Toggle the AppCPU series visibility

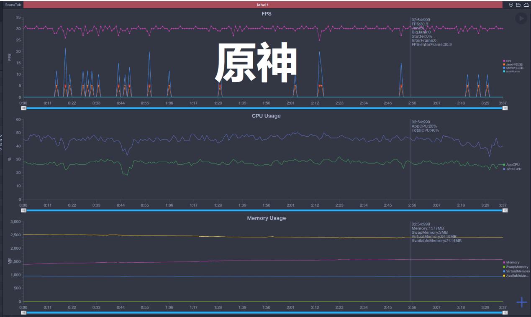pyautogui.click(x=512, y=164)
